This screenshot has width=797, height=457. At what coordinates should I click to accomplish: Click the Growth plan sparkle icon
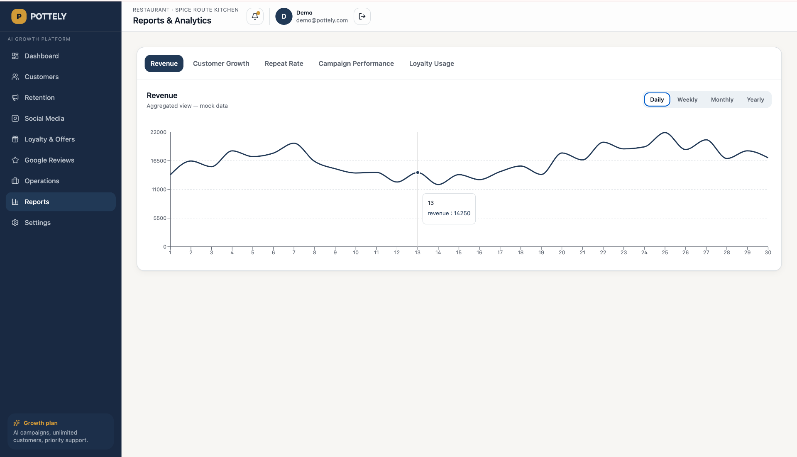17,423
